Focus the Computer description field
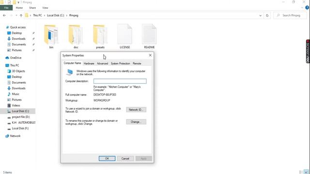This screenshot has width=310, height=174. [120, 81]
